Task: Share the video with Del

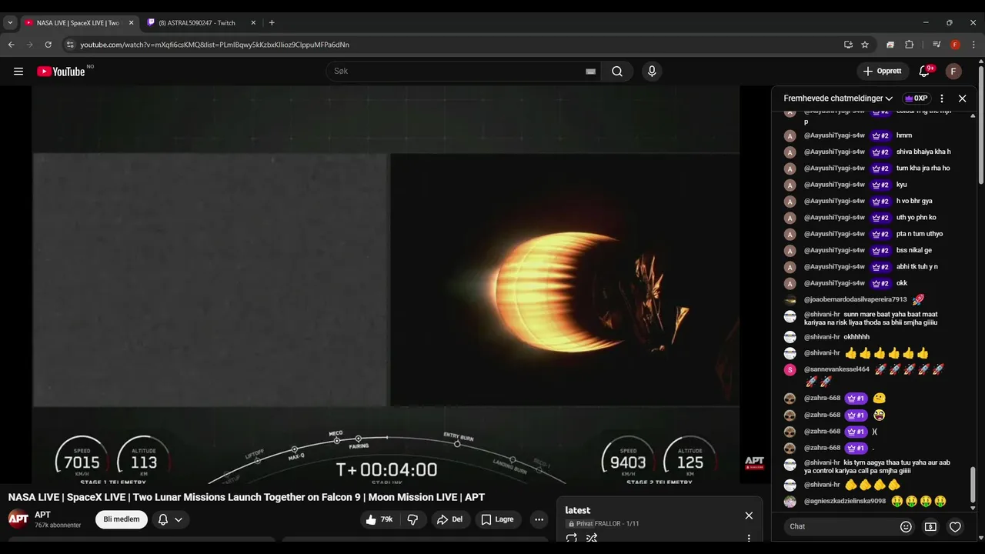Action: coord(449,519)
